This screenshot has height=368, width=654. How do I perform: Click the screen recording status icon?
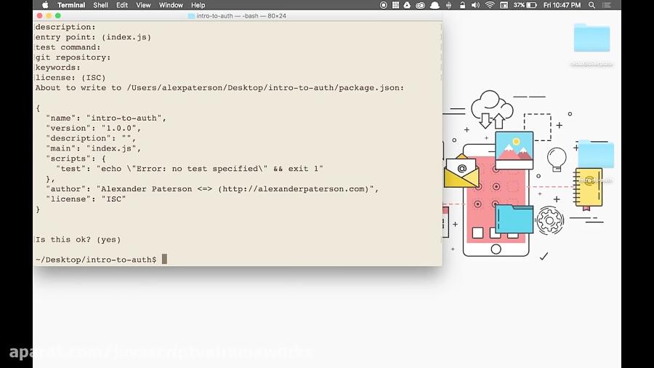click(x=383, y=5)
